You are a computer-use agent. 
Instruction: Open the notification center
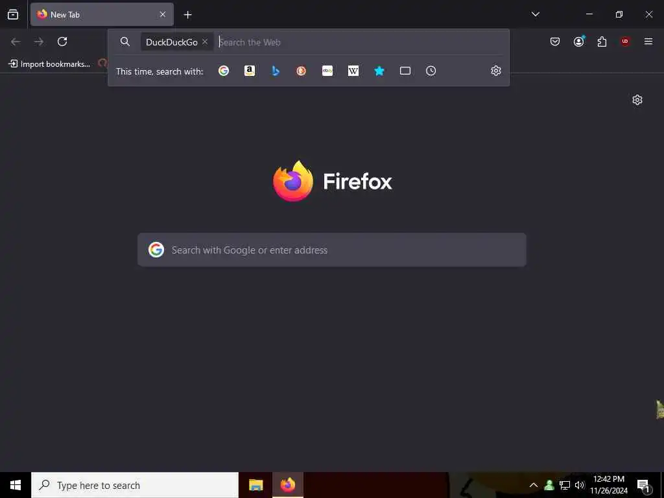pos(644,486)
